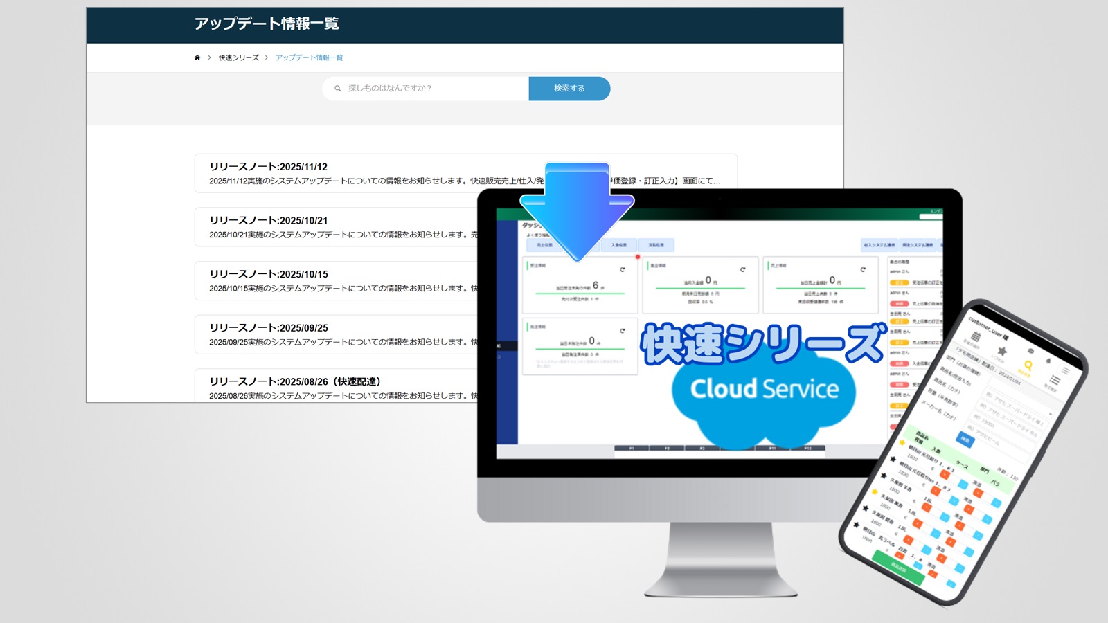Refresh the middle top dashboard card
The image size is (1108, 623).
coord(742,269)
